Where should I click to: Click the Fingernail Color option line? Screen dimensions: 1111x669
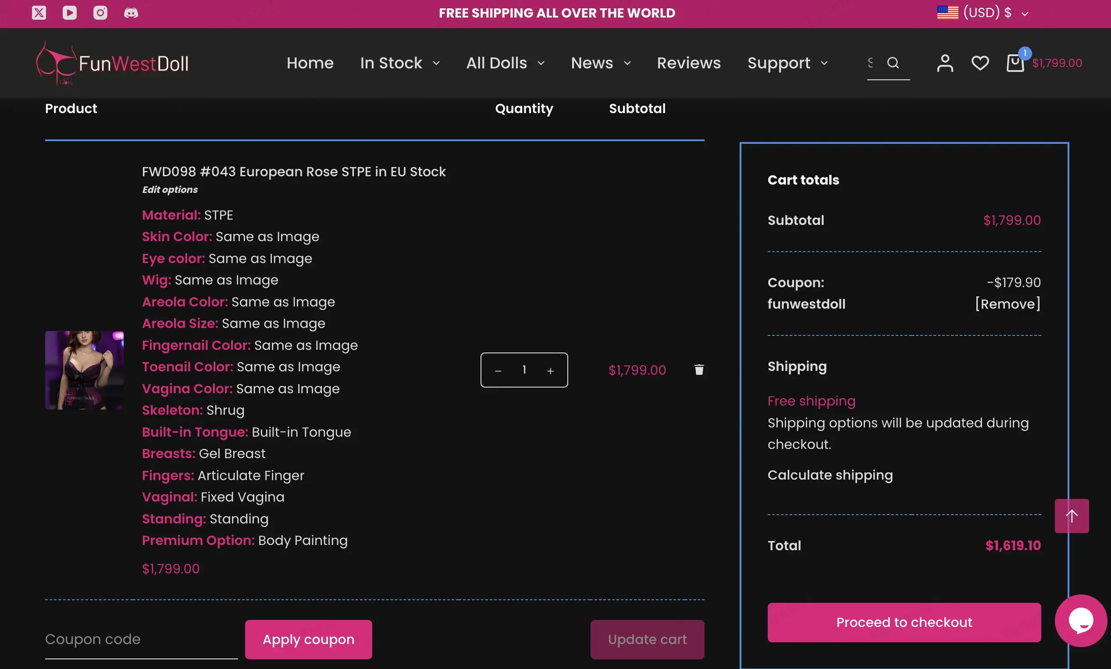tap(250, 345)
